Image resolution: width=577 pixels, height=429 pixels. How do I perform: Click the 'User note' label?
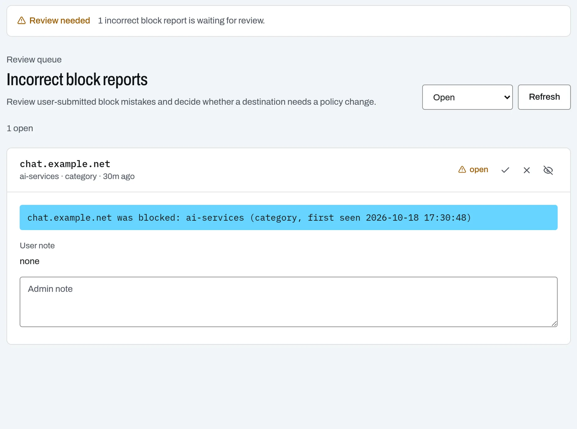pos(37,246)
